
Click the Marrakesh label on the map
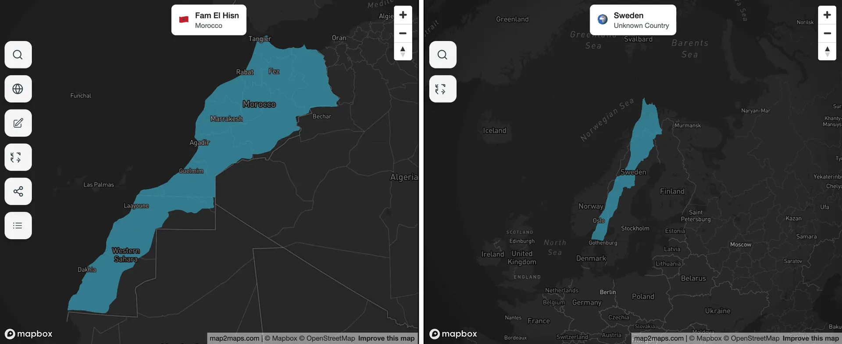click(x=226, y=119)
